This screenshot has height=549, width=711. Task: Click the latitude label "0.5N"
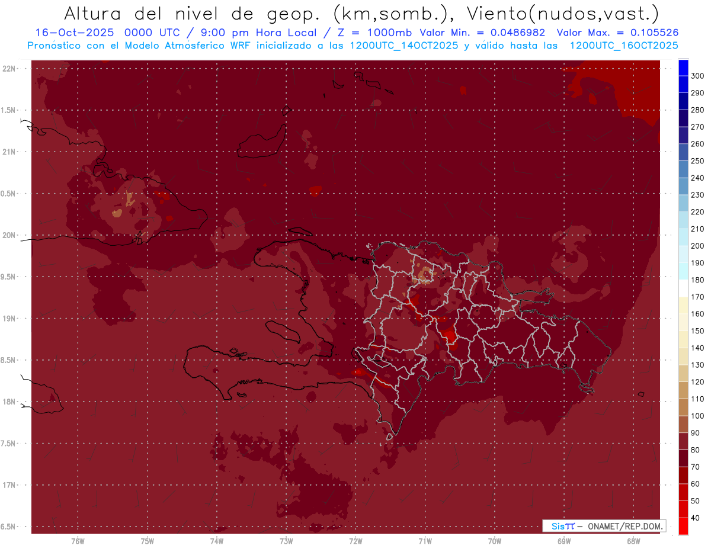(9, 194)
